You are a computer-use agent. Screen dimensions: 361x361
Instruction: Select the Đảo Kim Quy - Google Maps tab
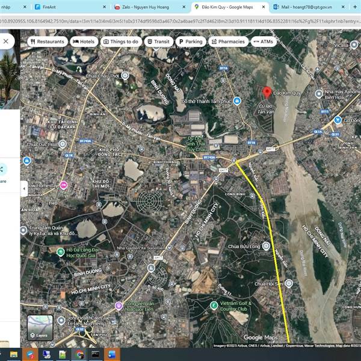coord(230,7)
